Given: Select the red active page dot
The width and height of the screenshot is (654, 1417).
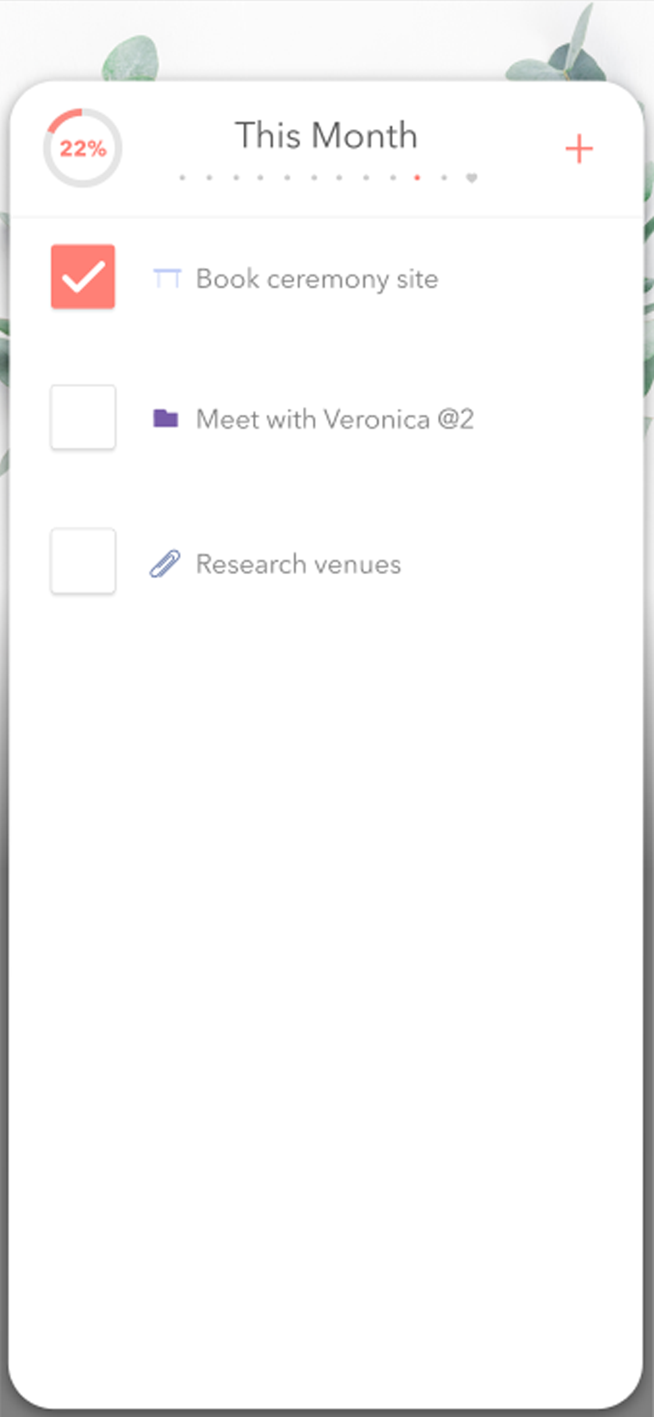Looking at the screenshot, I should 417,177.
